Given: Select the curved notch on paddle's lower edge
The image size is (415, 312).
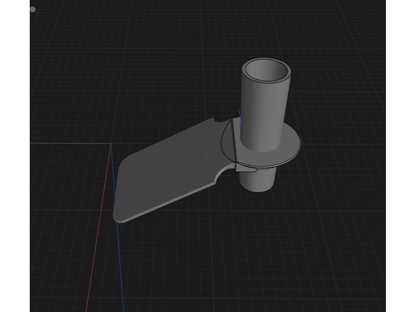Looking at the screenshot, I should coord(220,176).
